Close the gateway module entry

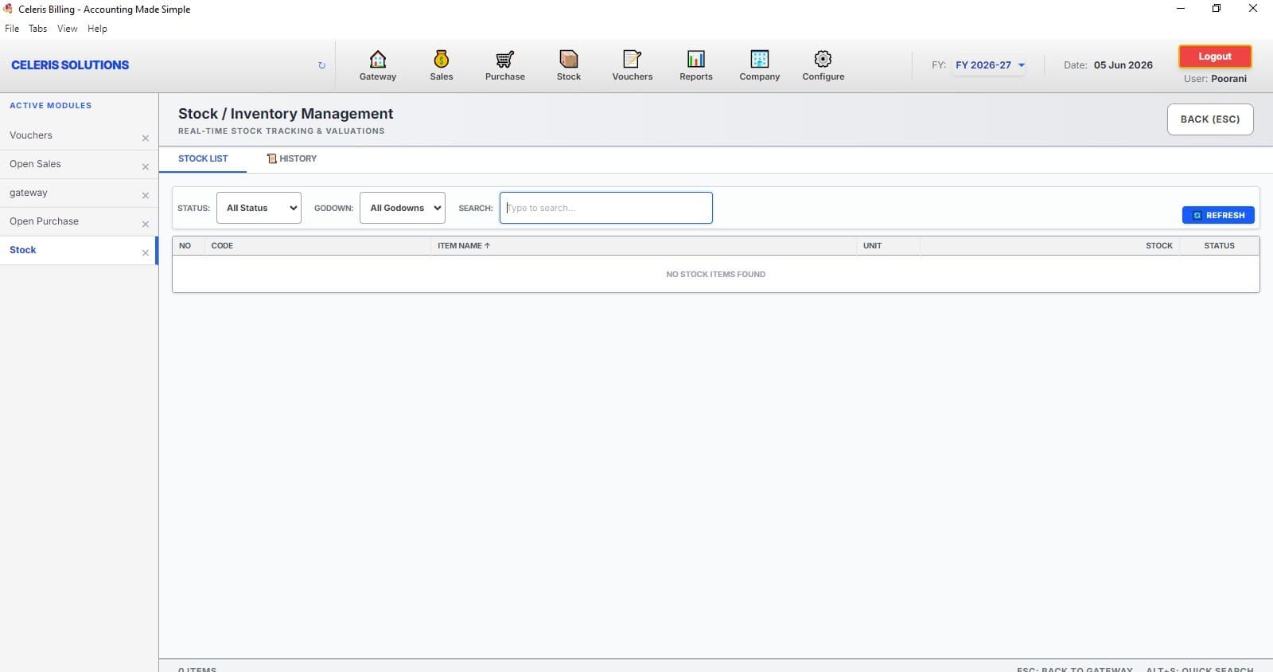146,196
